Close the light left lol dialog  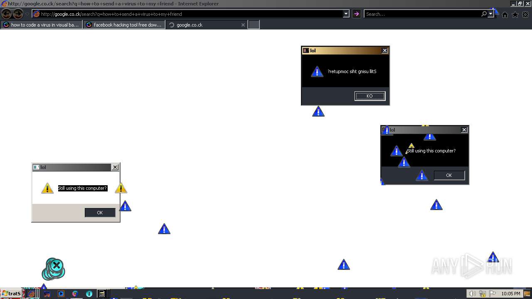[x=115, y=167]
